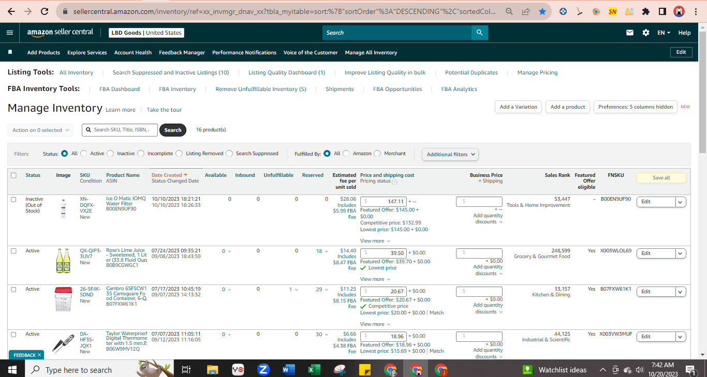This screenshot has width=707, height=377.
Task: Expand the Additional filters dropdown
Action: [x=450, y=154]
